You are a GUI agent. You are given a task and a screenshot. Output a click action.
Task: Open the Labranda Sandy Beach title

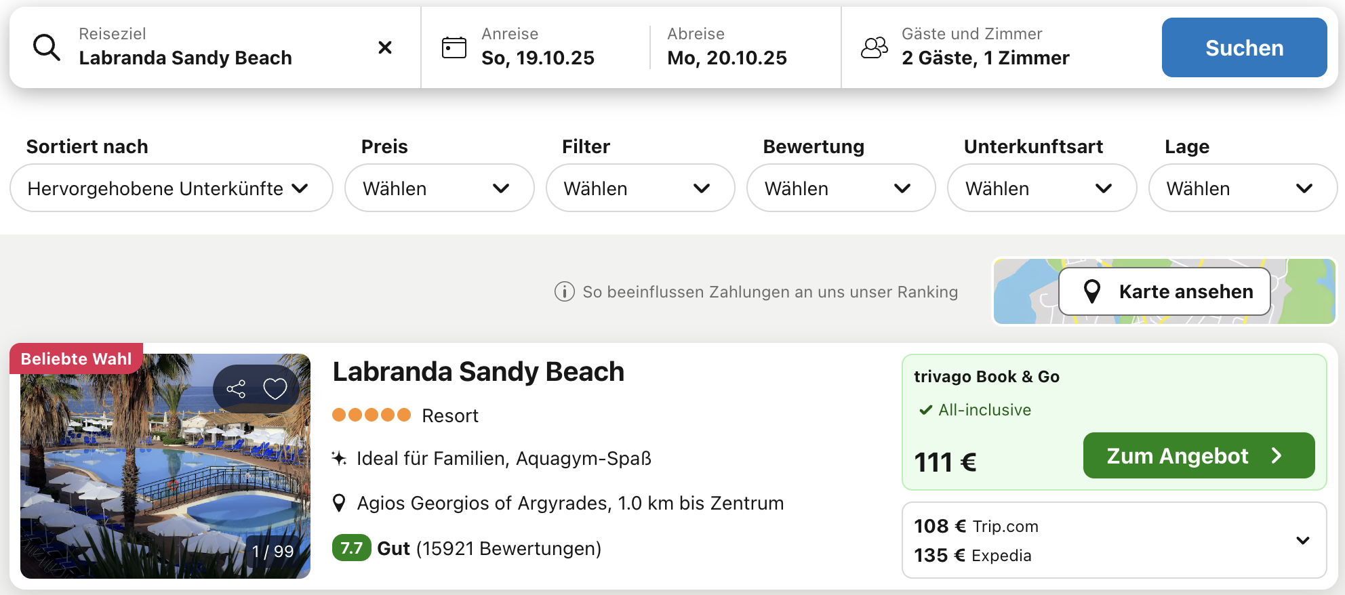[478, 371]
